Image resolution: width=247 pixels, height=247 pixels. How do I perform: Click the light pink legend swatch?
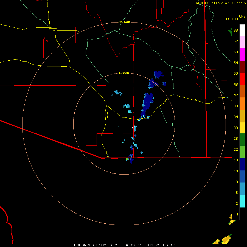(242, 42)
